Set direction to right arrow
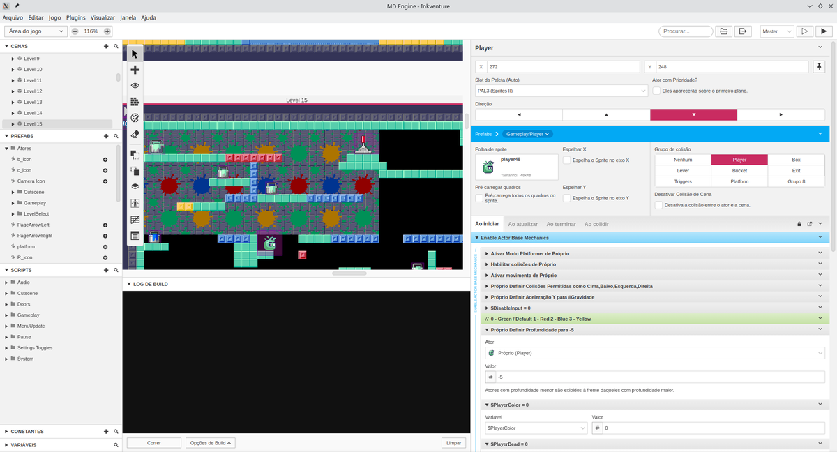 point(781,114)
